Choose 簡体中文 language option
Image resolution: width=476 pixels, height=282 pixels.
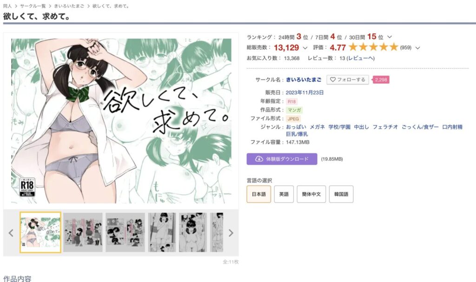(311, 194)
